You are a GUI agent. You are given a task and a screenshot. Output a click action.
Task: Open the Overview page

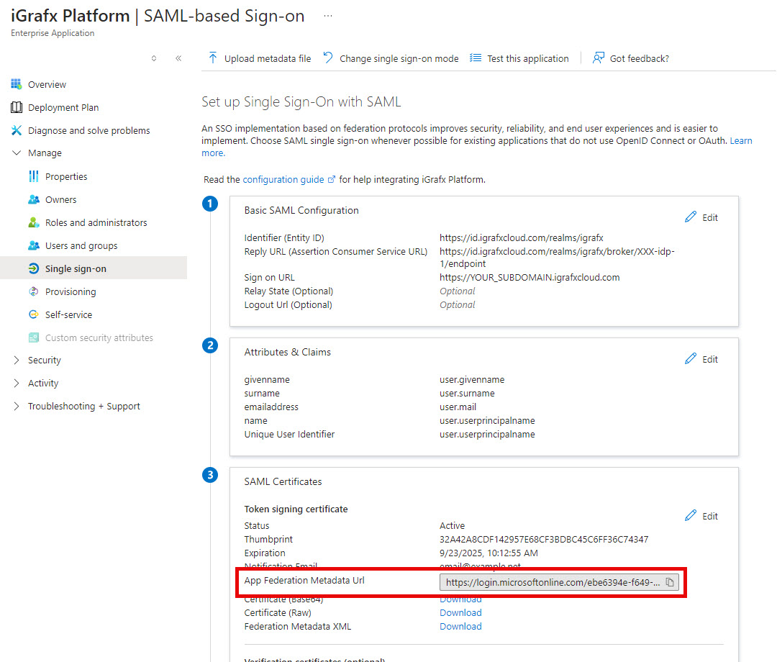coord(47,85)
